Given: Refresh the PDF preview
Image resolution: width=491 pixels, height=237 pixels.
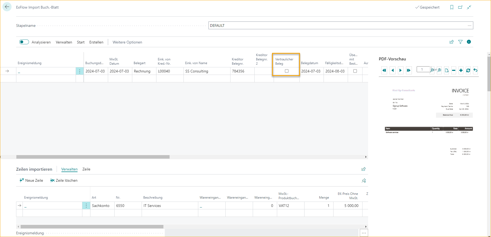Looking at the screenshot, I should point(468,70).
